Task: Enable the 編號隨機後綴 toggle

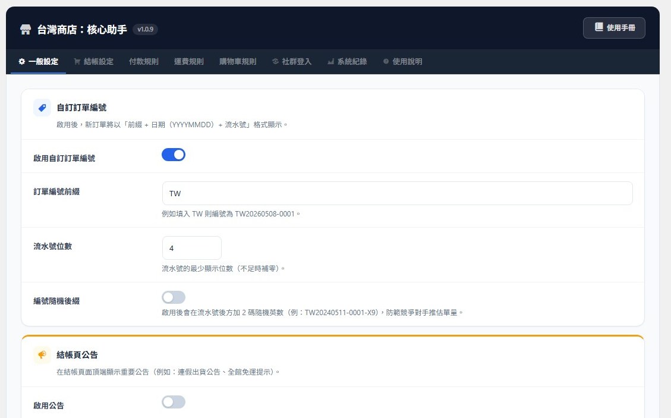Action: 174,297
